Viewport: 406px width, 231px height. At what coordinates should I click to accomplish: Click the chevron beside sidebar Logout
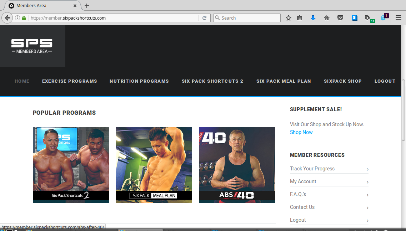click(x=367, y=221)
